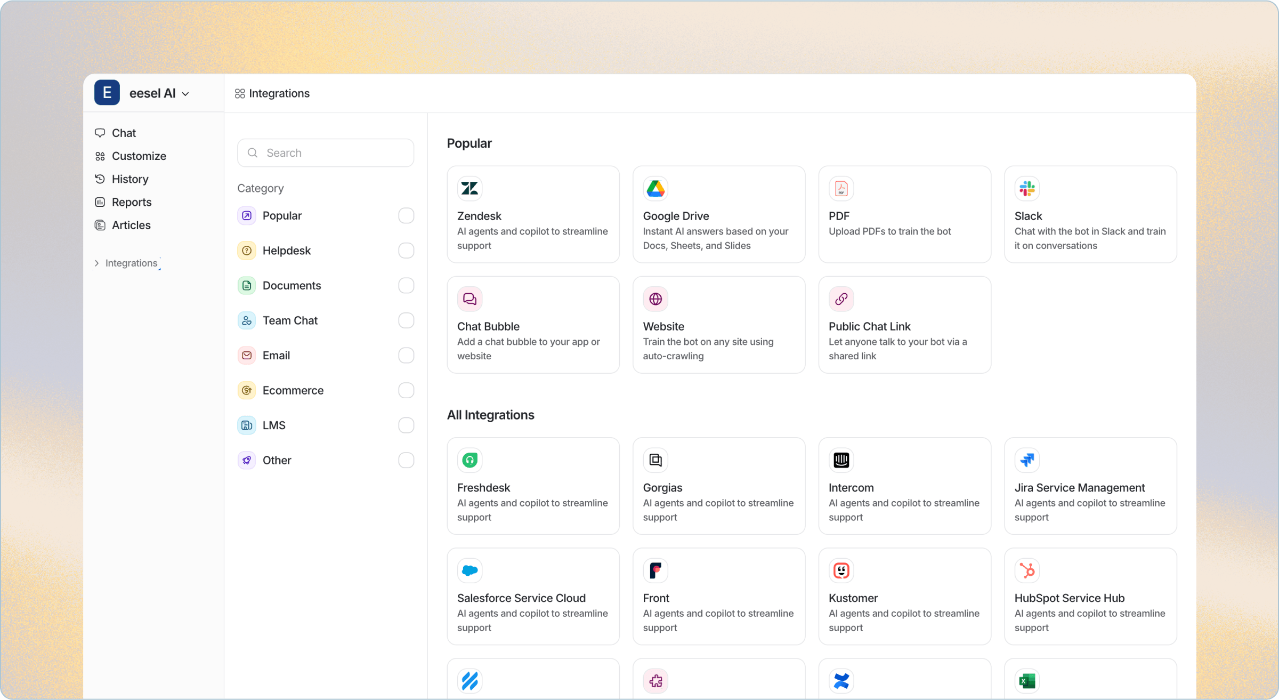Click the LMS category label
1279x700 pixels.
pos(274,425)
